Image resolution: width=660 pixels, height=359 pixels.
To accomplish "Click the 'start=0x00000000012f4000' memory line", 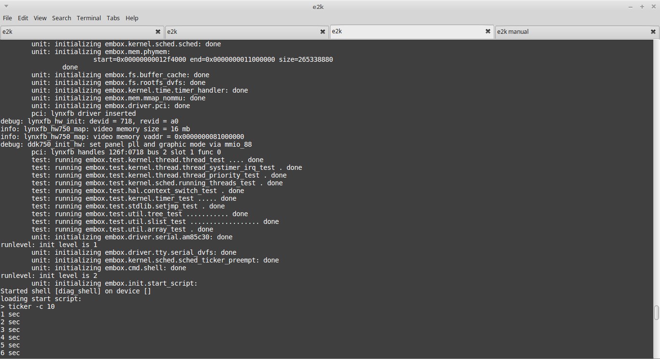I will tap(213, 59).
